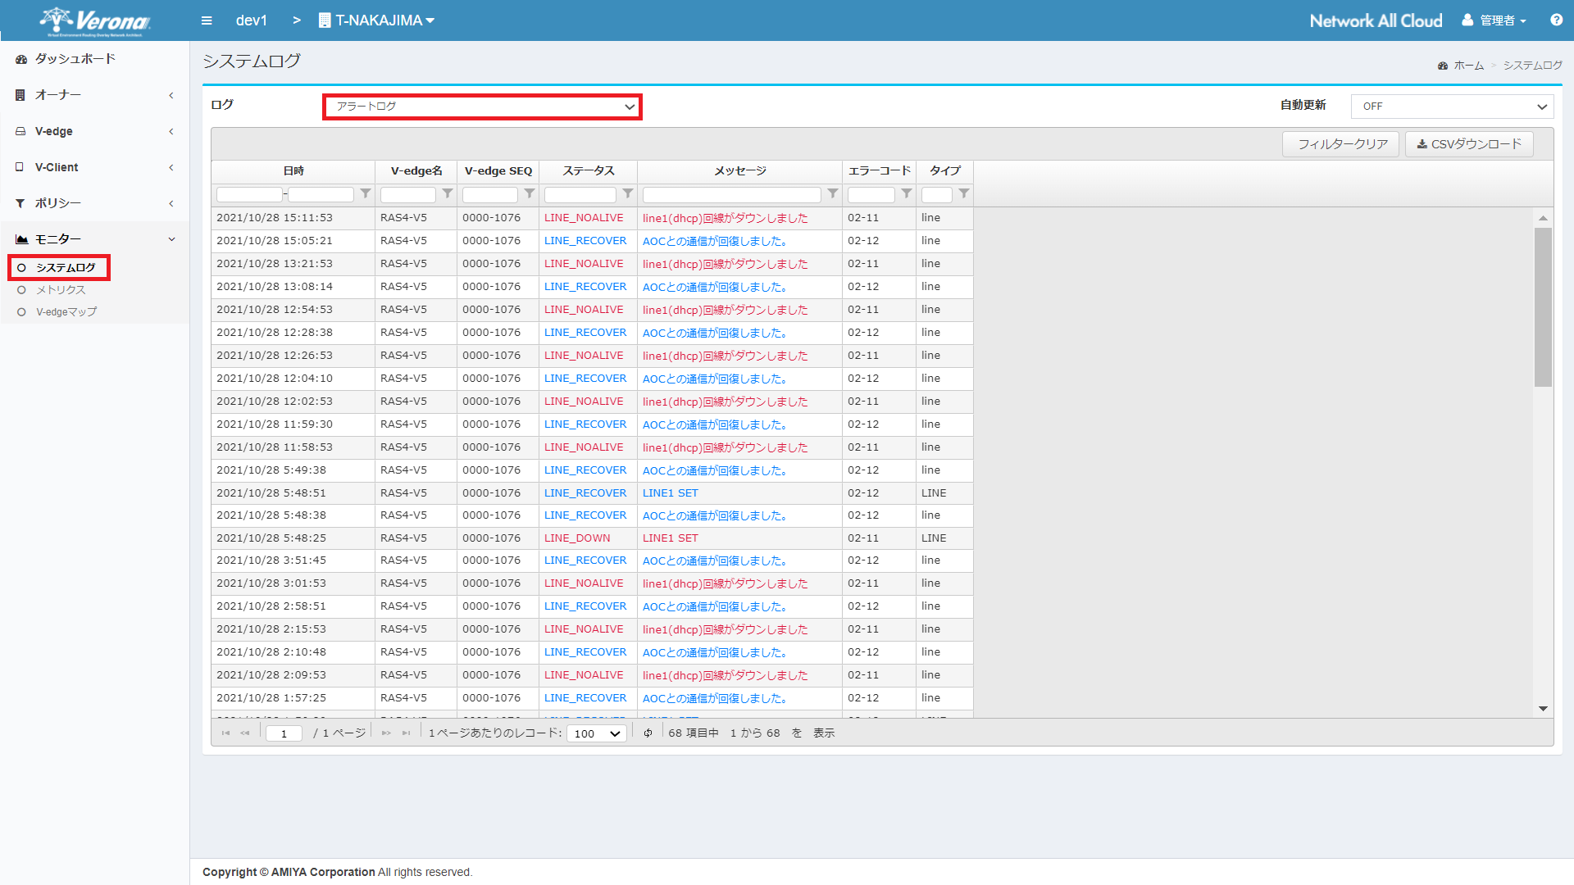1574x885 pixels.
Task: Go to first page pager icon
Action: pos(225,733)
